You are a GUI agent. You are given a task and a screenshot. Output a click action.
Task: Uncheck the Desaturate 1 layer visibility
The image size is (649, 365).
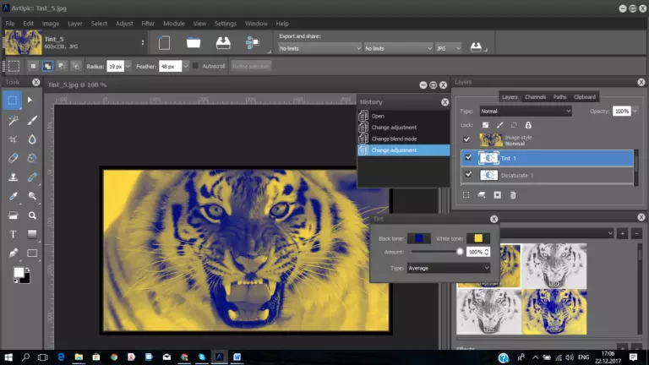coord(468,175)
